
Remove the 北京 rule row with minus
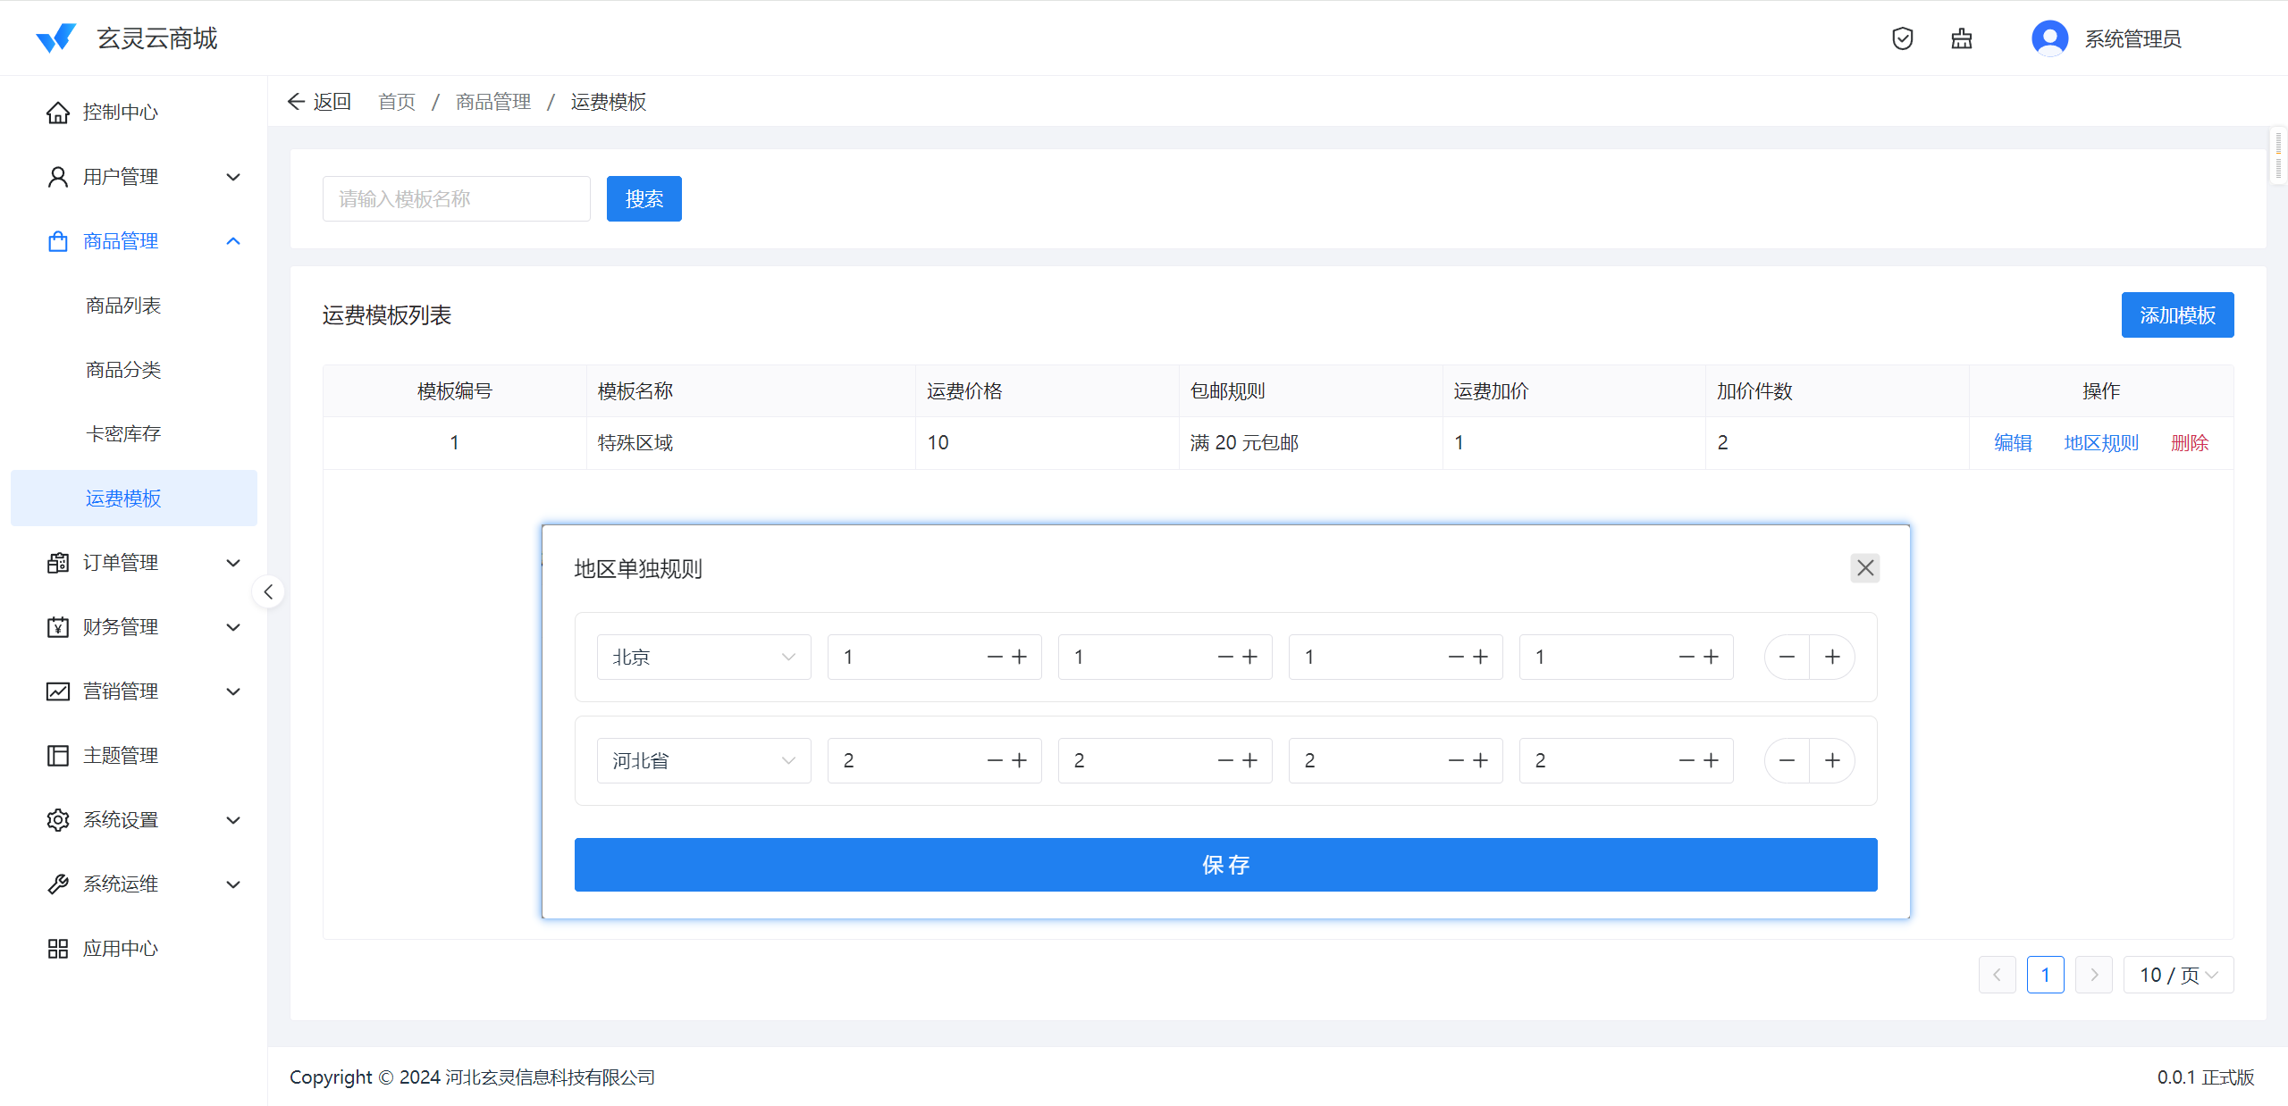1787,658
